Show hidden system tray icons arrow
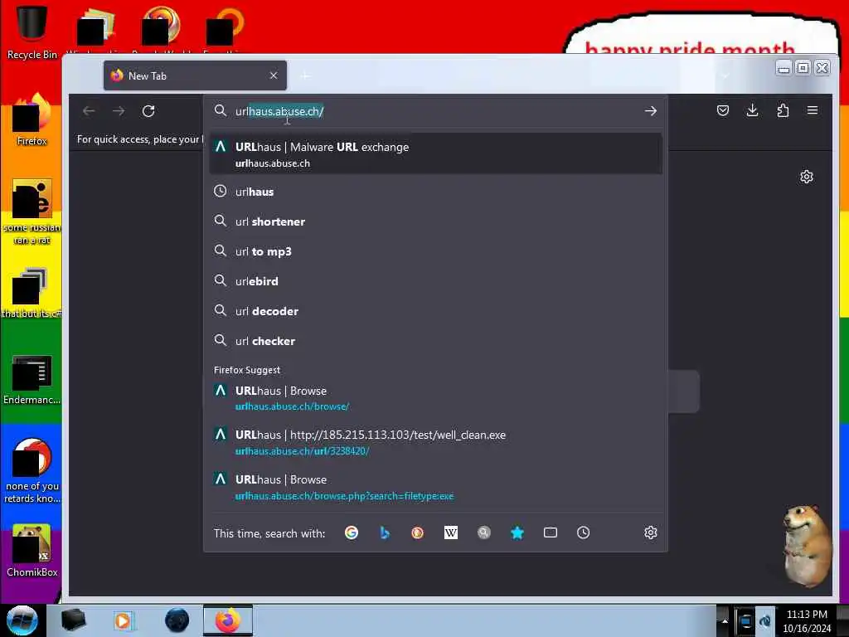This screenshot has height=637, width=849. pos(725,620)
